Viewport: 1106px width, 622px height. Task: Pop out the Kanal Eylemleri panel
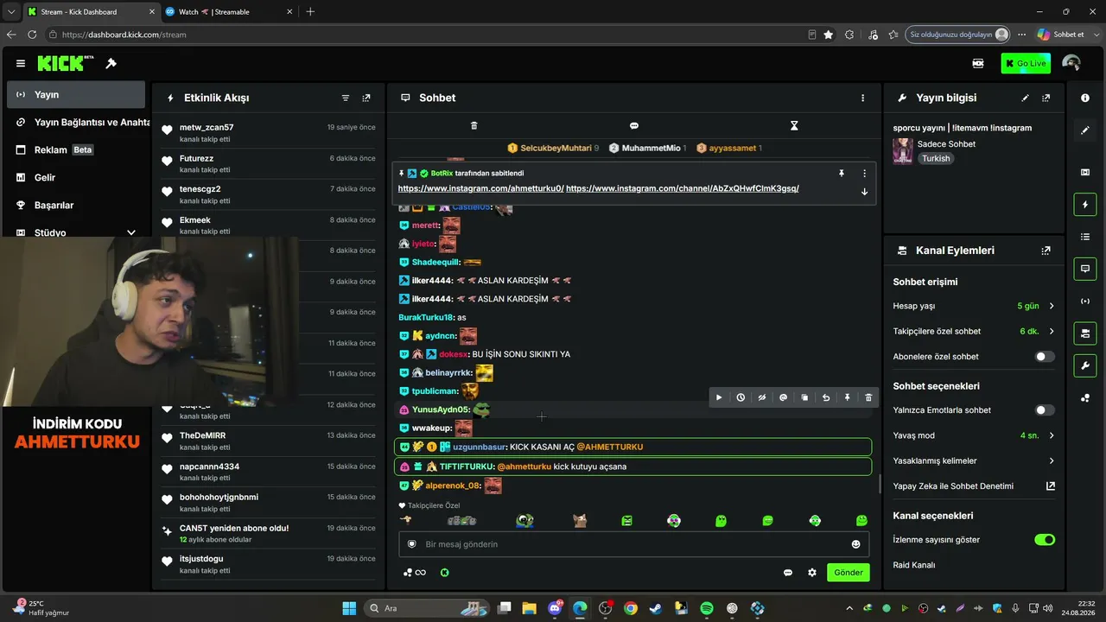1046,251
